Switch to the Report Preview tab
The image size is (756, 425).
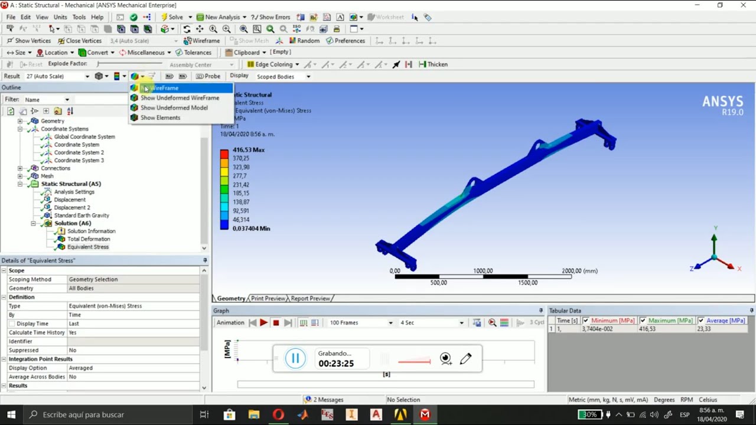310,299
